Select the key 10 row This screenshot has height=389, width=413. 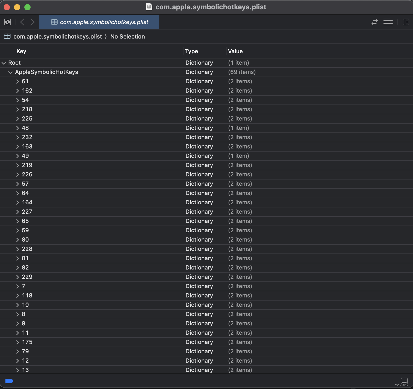[x=206, y=305]
